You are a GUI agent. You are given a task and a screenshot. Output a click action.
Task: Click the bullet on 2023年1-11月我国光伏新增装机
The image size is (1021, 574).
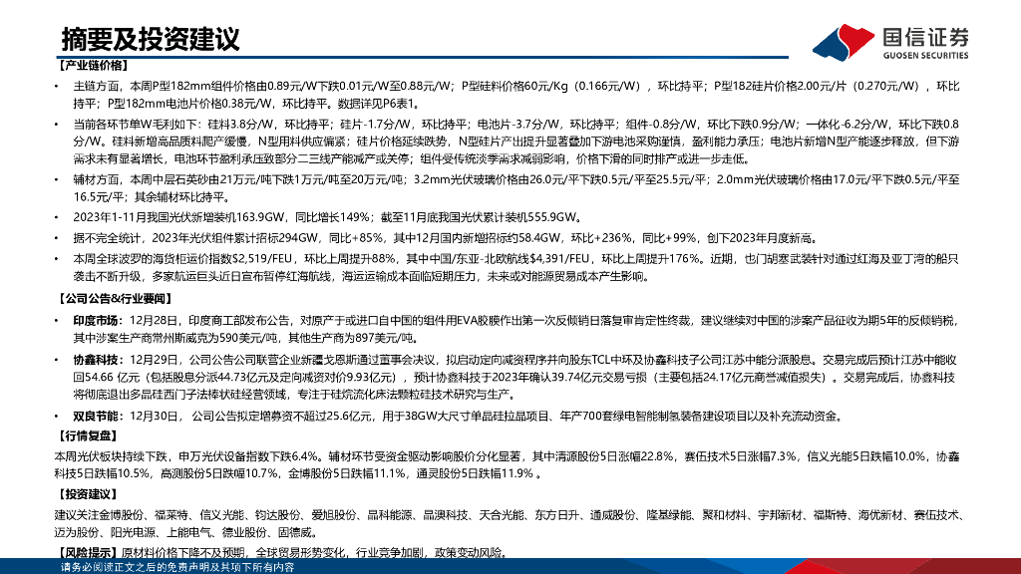(x=328, y=217)
